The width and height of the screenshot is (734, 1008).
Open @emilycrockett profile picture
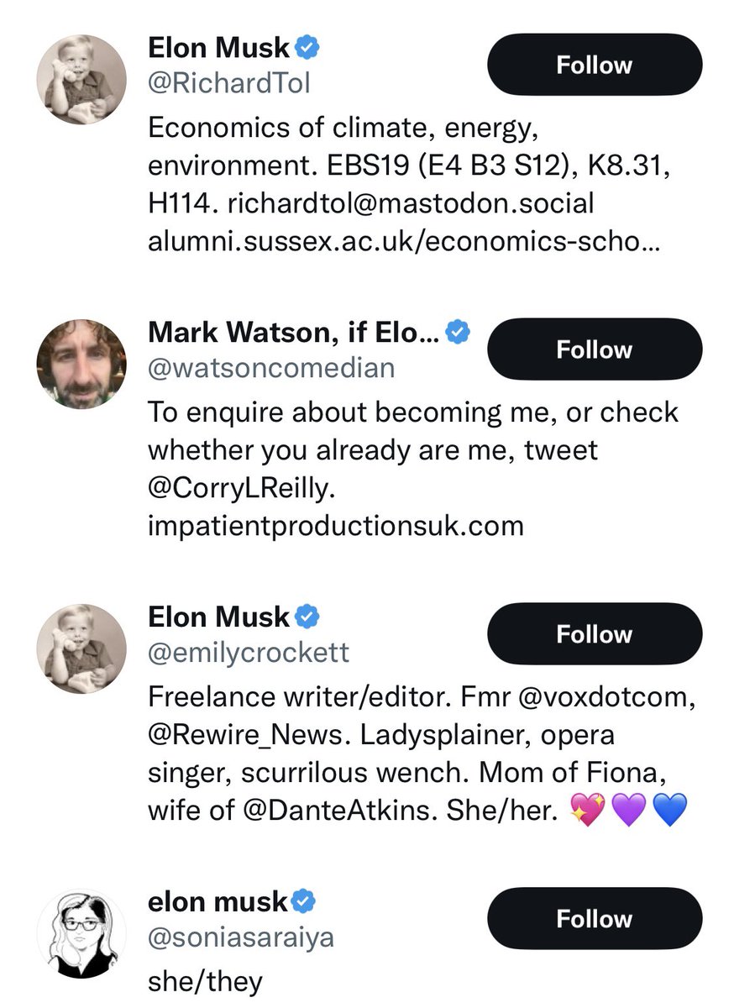coord(81,648)
